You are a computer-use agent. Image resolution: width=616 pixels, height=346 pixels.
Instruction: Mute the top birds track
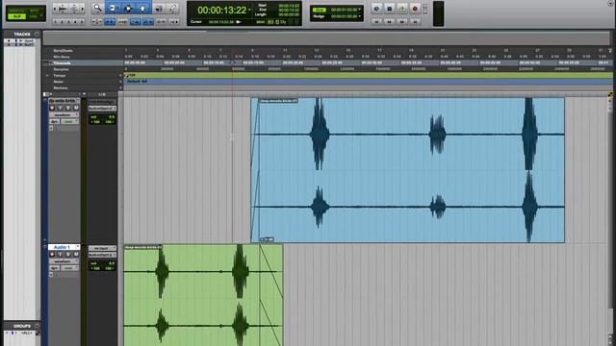[75, 108]
